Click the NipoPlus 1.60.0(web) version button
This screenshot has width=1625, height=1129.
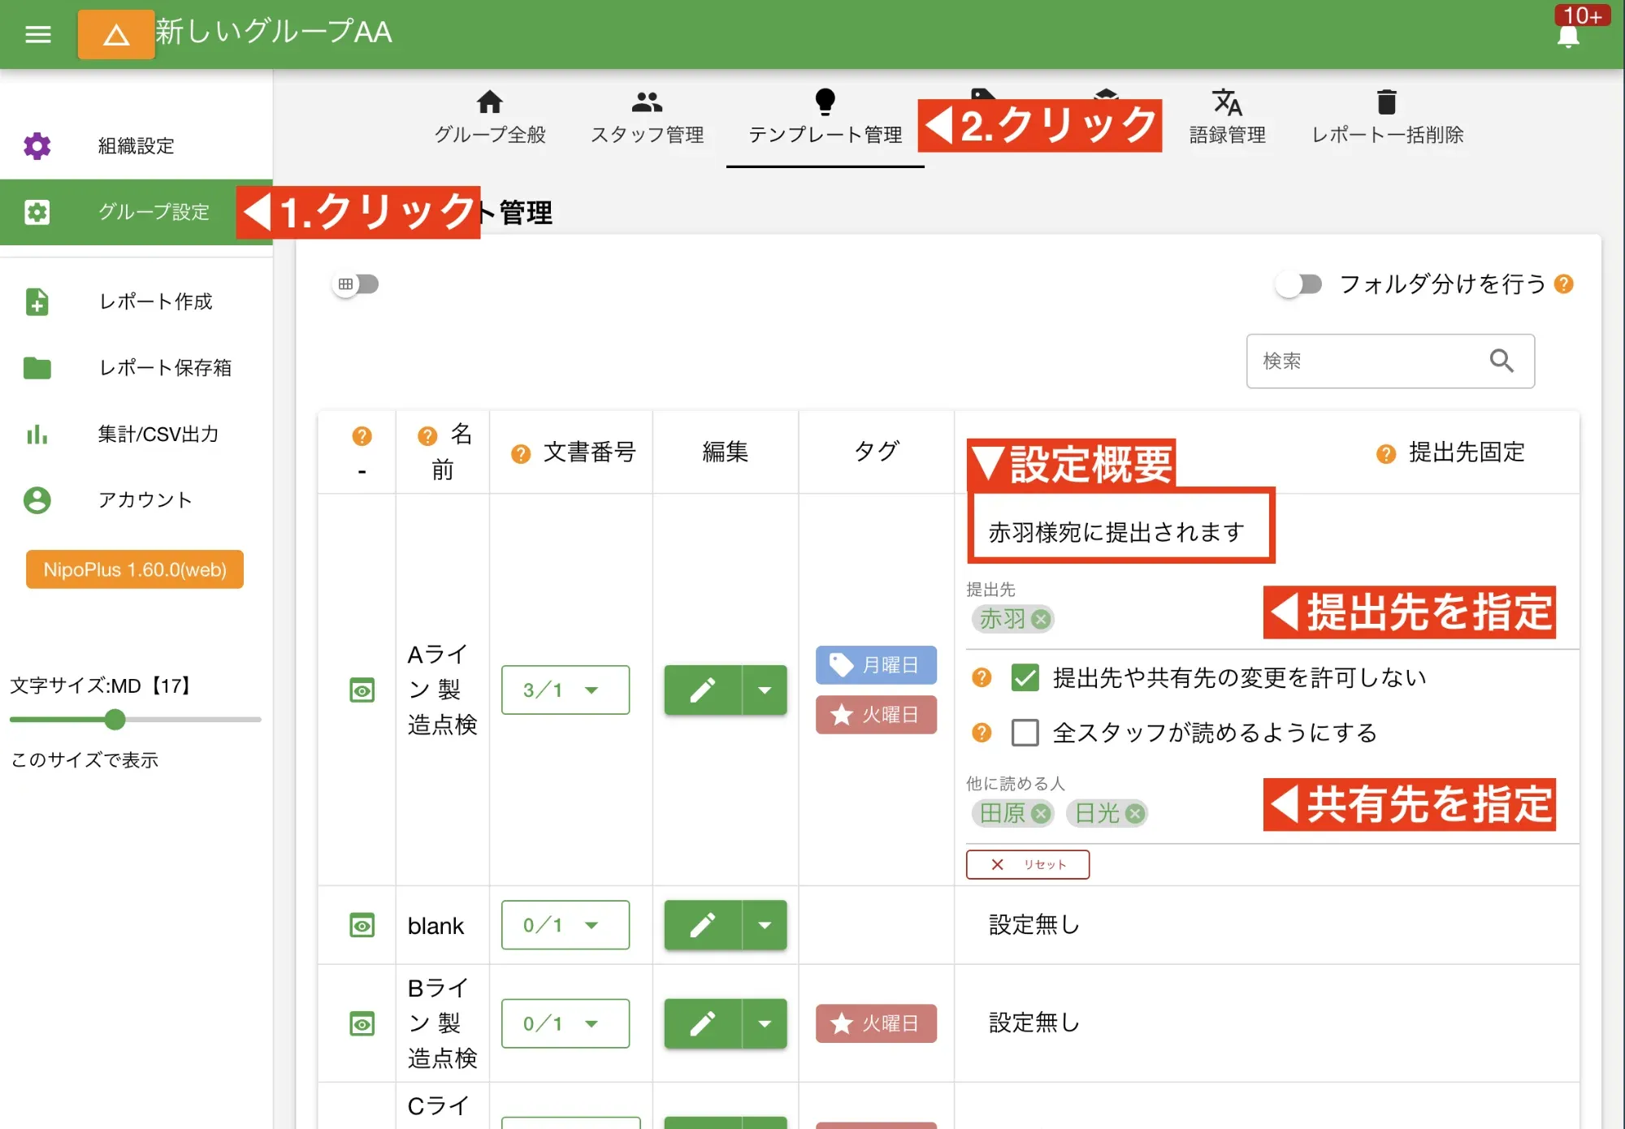tap(134, 569)
